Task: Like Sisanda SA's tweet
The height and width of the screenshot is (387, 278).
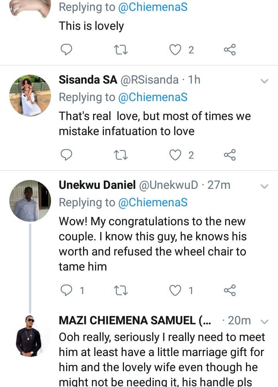Action: pyautogui.click(x=176, y=155)
